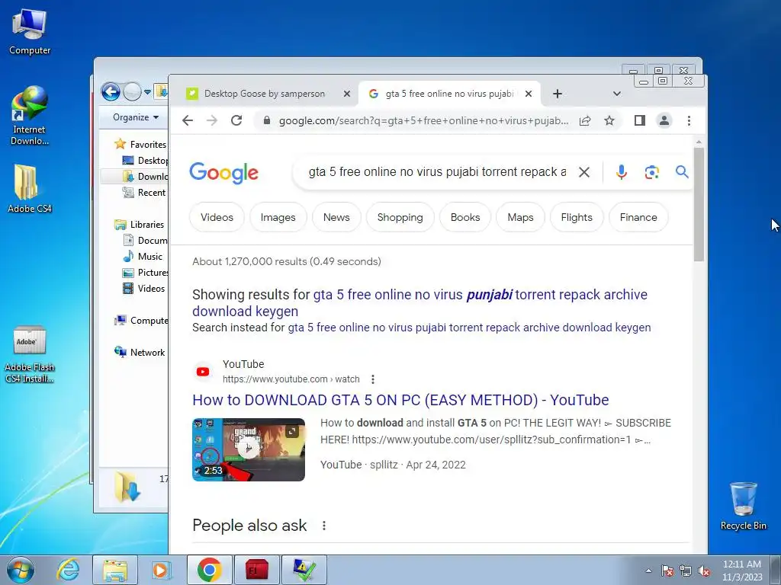Image resolution: width=781 pixels, height=585 pixels.
Task: Click the muted volume tray icon
Action: pyautogui.click(x=704, y=571)
